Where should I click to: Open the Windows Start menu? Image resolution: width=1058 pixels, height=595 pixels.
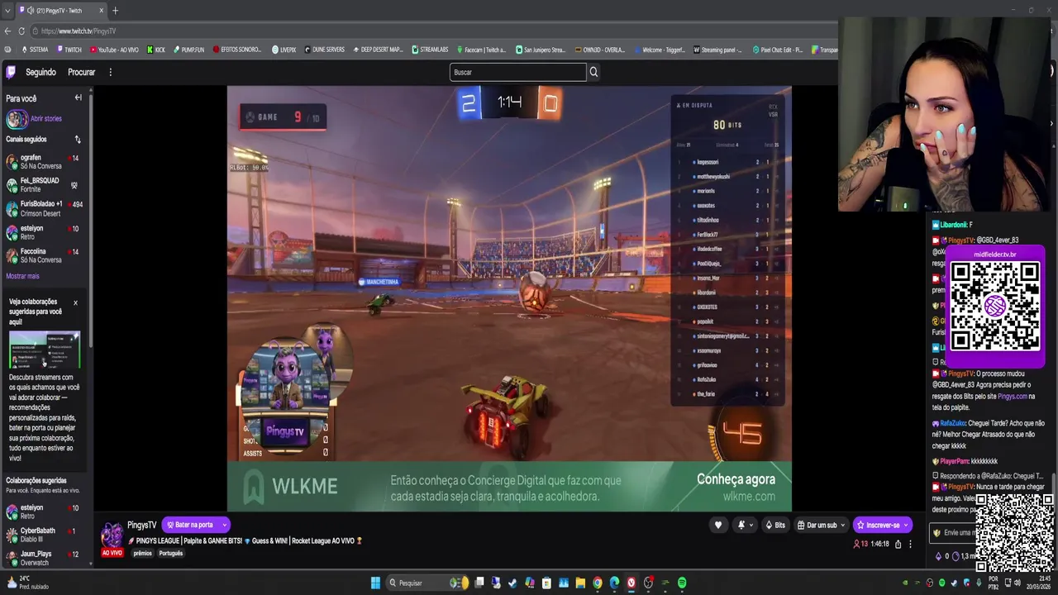[375, 583]
